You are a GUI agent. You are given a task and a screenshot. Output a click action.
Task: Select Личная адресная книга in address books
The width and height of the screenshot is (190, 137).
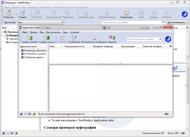point(33,50)
